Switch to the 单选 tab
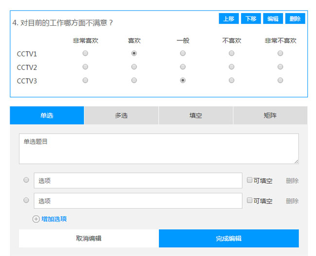The image size is (316, 256). point(47,116)
